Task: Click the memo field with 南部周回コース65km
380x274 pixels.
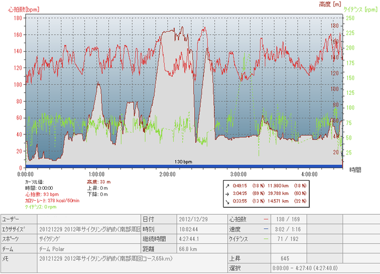Action: coord(132,263)
